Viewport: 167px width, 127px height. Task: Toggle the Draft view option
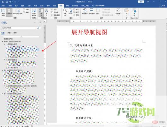(26, 12)
